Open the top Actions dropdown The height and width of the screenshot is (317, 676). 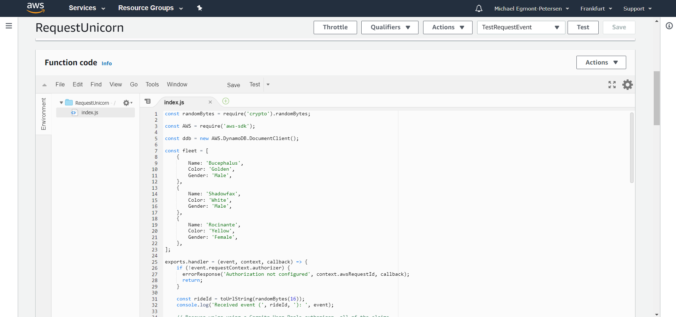[x=448, y=27]
